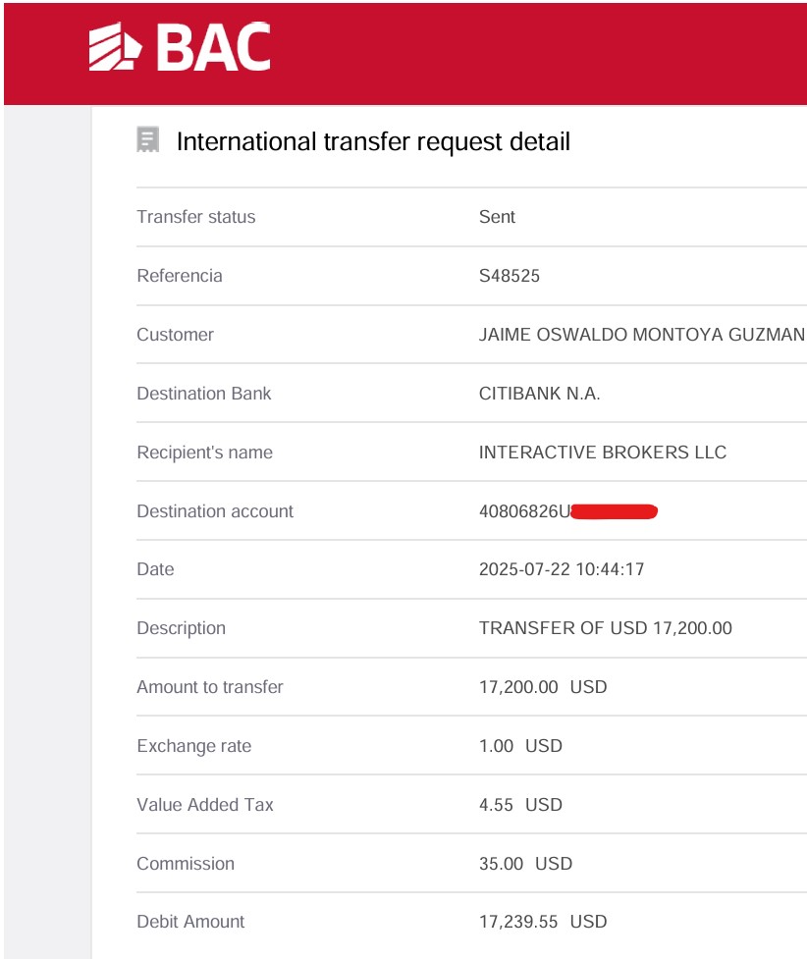Select the reference number S48525

(x=510, y=275)
